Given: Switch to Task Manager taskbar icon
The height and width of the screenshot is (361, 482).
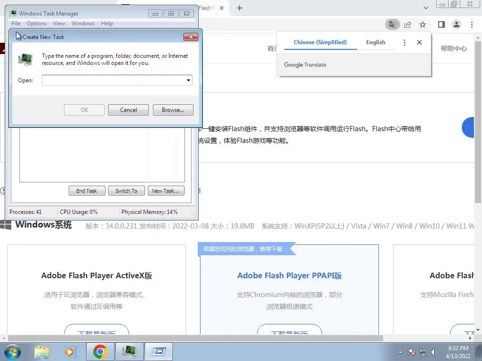Looking at the screenshot, I should click(x=129, y=352).
